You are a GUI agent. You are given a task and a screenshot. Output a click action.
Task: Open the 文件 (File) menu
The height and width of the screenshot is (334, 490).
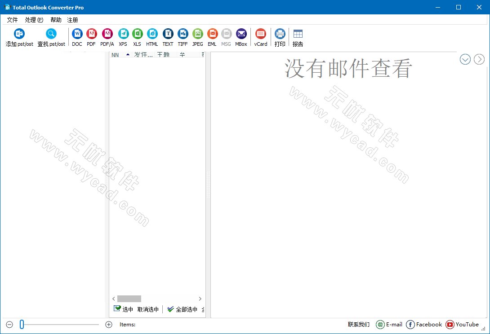(12, 20)
